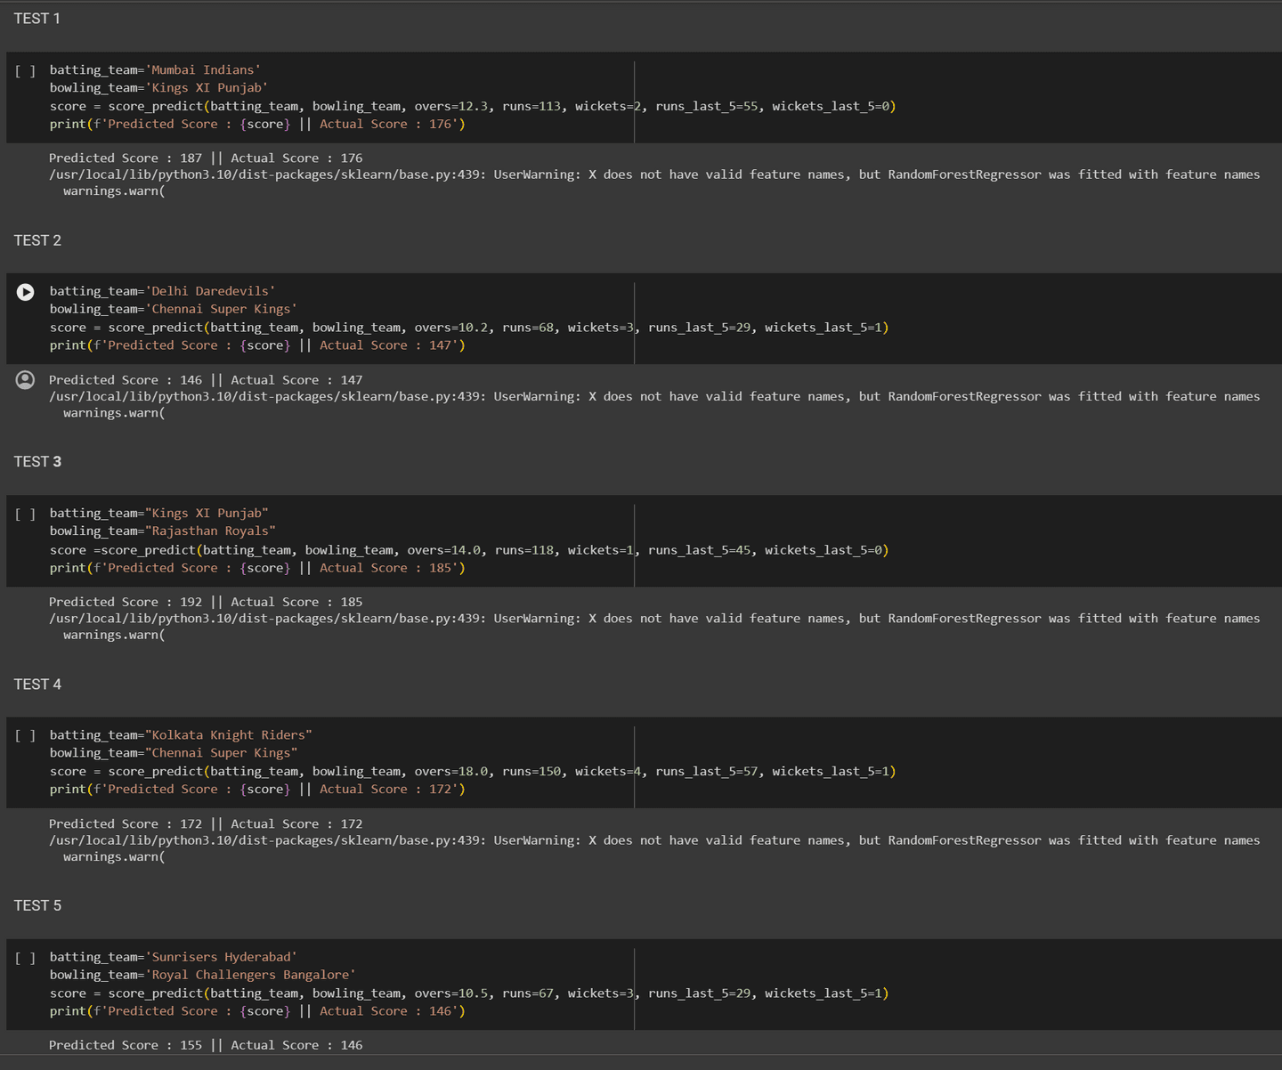Click the print line with Actual Score : 146
Image resolution: width=1282 pixels, height=1070 pixels.
click(257, 1012)
